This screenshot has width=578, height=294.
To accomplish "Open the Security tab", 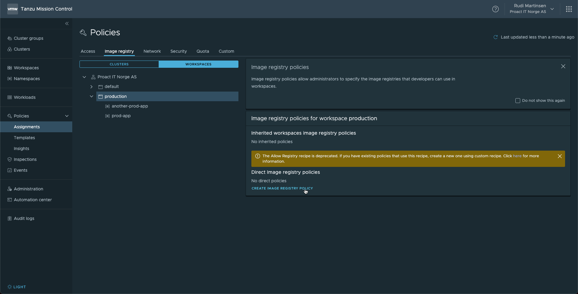I will (x=179, y=51).
